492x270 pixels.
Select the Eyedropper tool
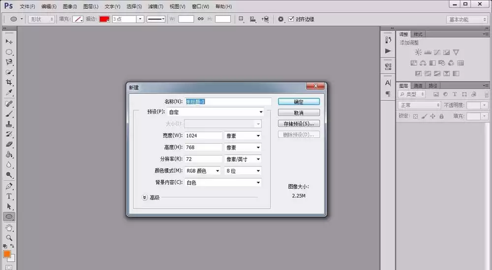9,93
